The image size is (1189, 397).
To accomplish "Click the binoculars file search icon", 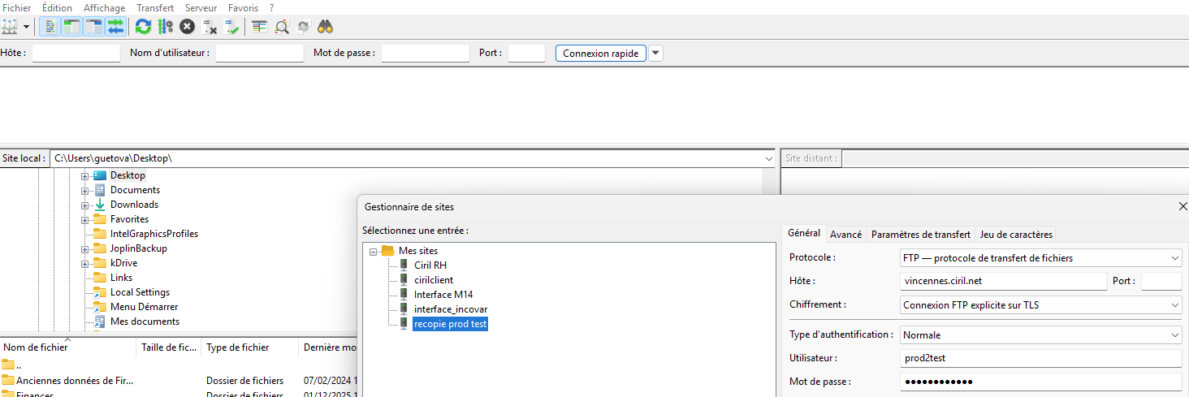I will click(326, 27).
